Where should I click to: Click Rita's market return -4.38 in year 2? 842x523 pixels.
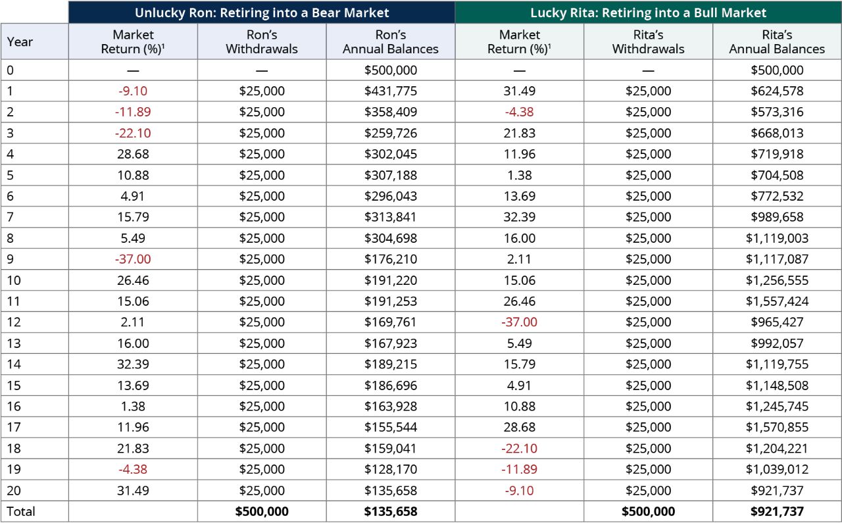pyautogui.click(x=519, y=112)
